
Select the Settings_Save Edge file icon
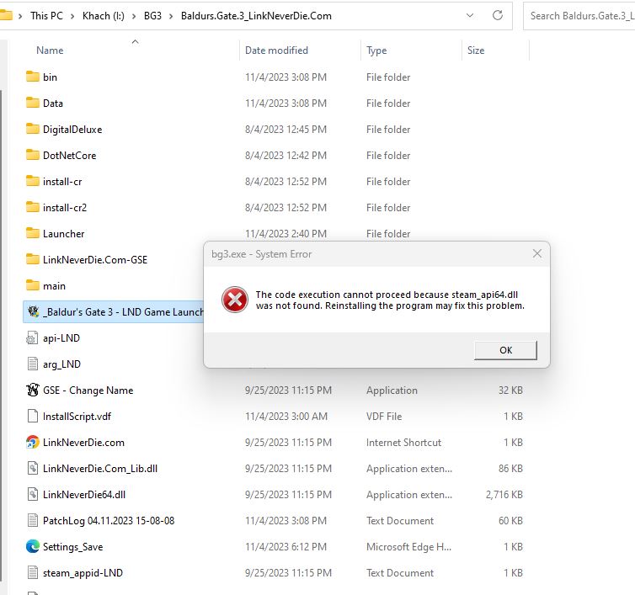[x=33, y=546]
